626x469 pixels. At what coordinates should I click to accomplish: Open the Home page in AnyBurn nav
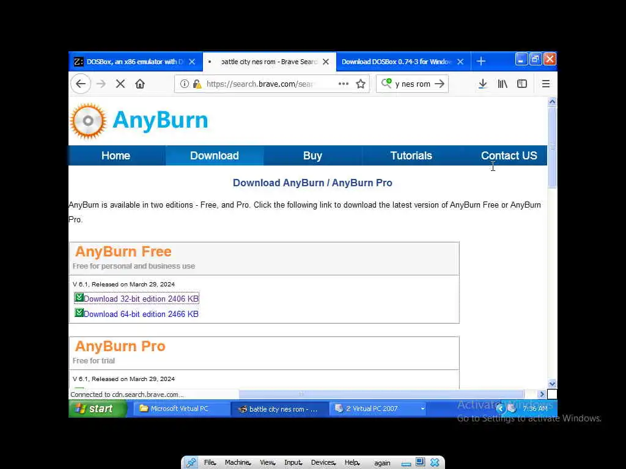(116, 156)
